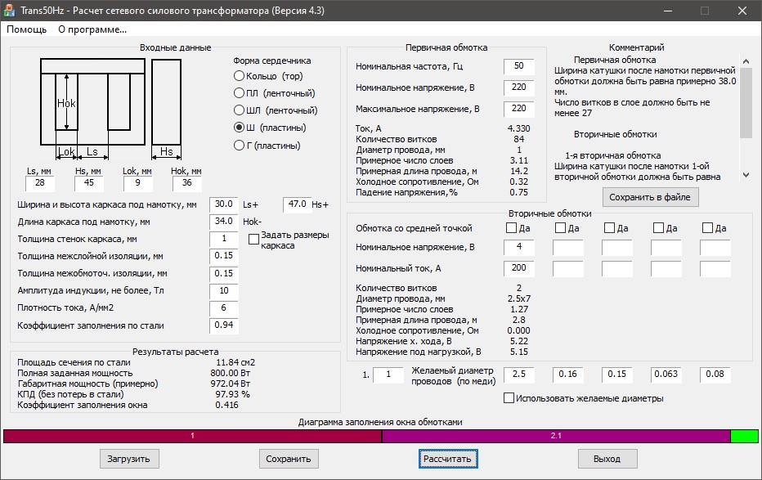Click the КПД value 97.93 %

coord(233,394)
